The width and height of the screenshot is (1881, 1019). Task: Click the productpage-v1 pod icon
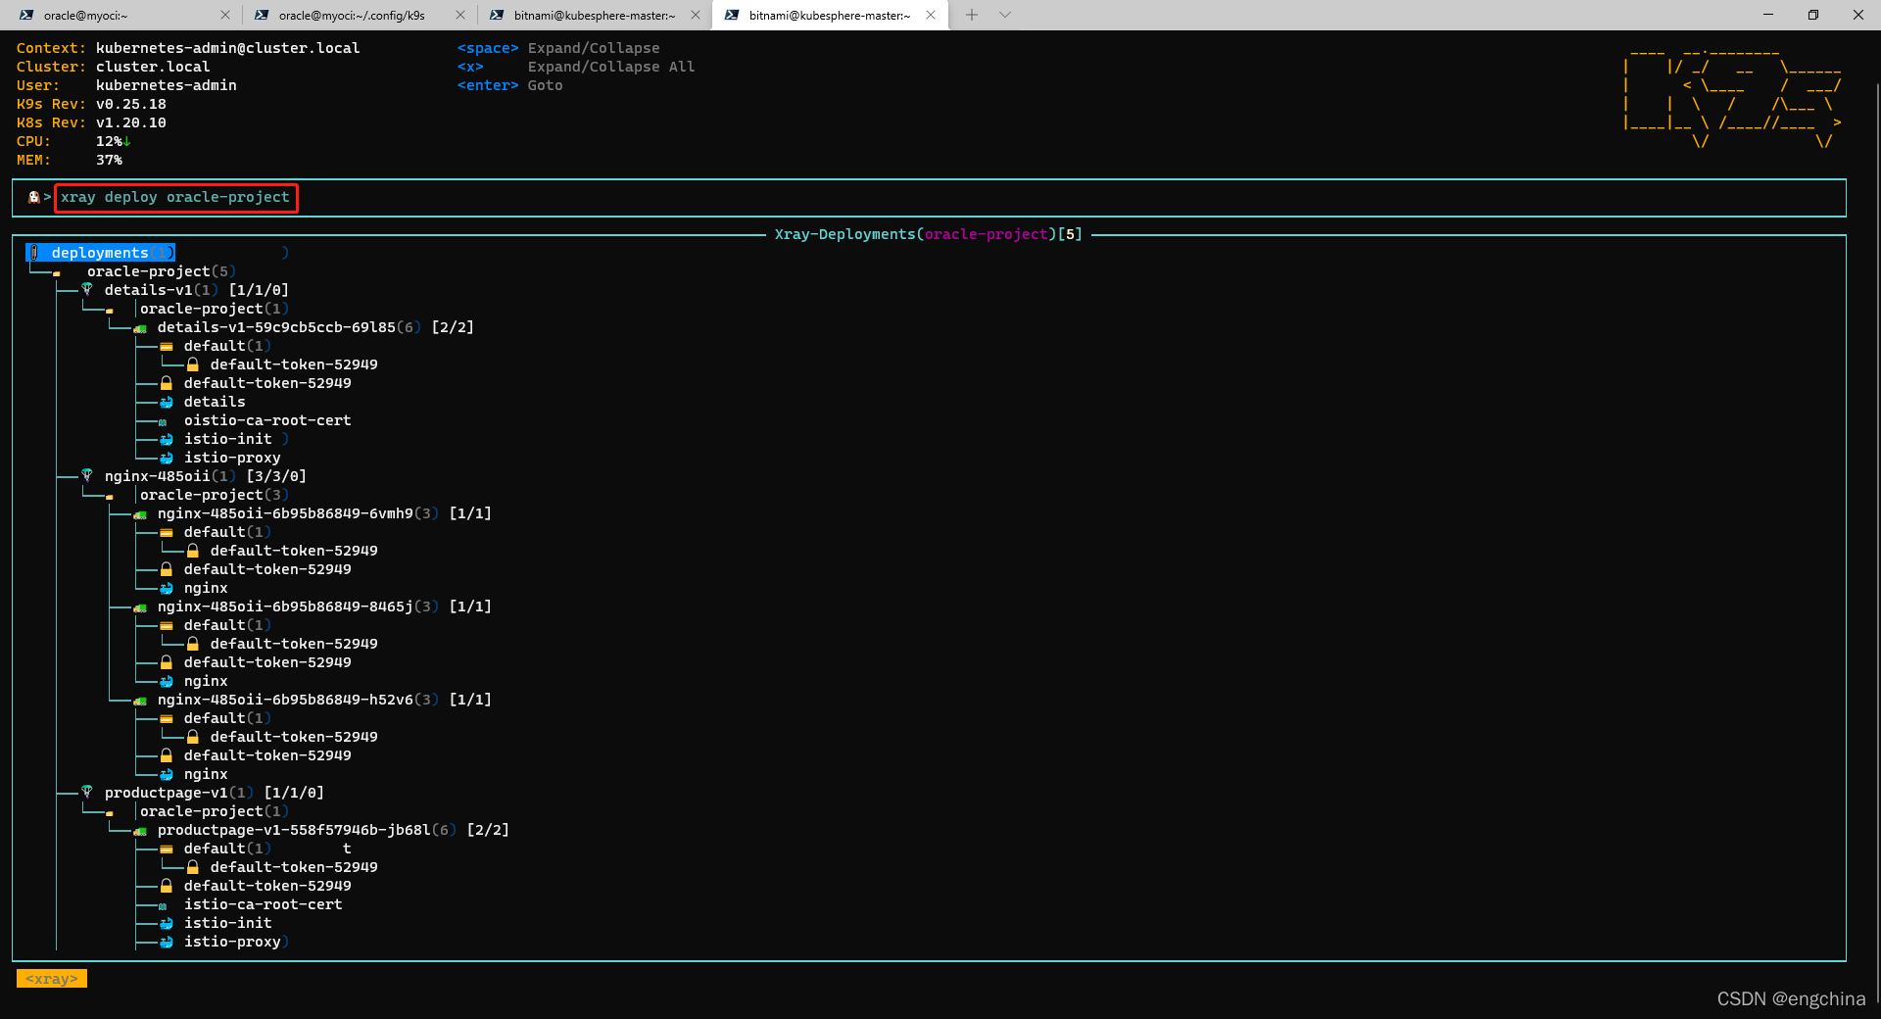pyautogui.click(x=140, y=831)
